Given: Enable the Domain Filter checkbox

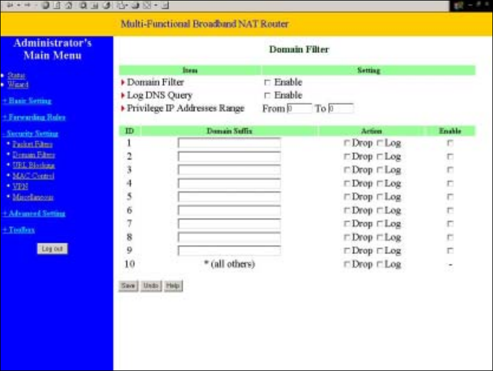Looking at the screenshot, I should (x=267, y=82).
